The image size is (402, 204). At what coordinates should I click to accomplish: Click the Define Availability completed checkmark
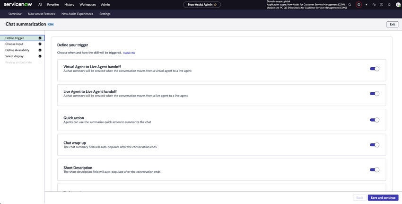click(40, 50)
